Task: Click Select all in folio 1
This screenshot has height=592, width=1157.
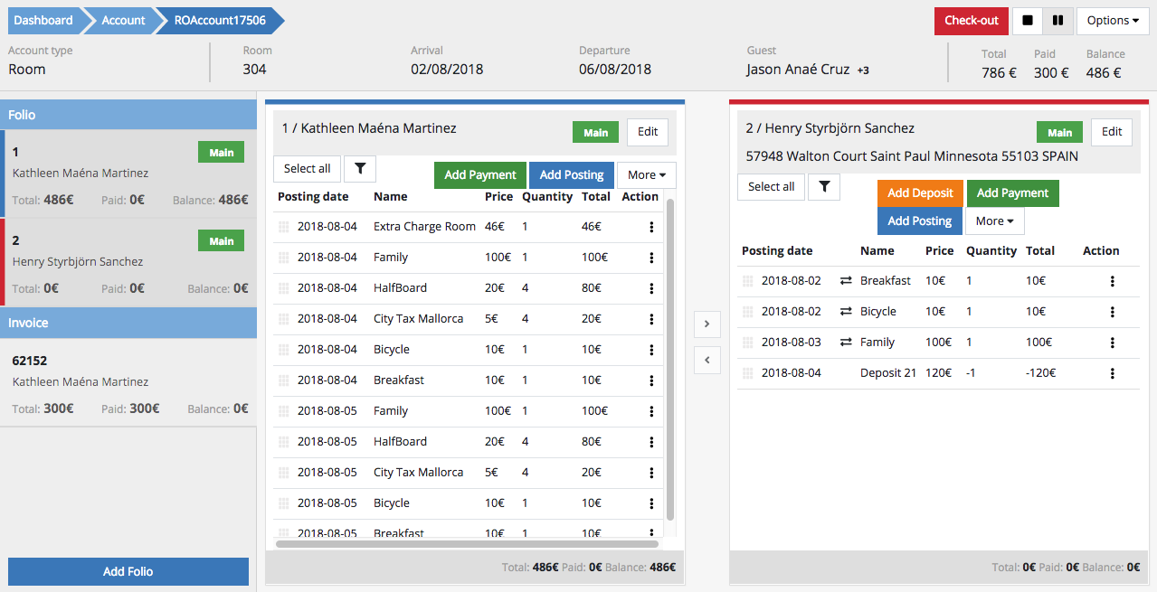Action: pos(307,168)
